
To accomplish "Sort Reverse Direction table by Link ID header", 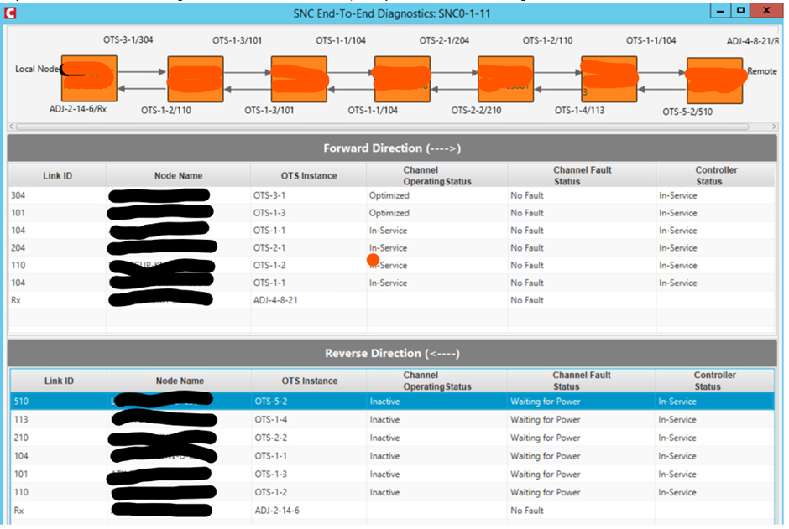I will coord(59,381).
